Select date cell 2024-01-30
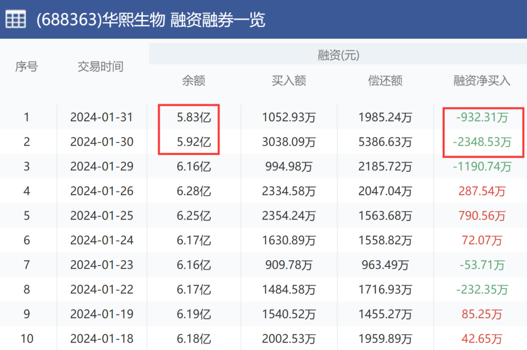Screen dimensions: 527x350 click(101, 142)
